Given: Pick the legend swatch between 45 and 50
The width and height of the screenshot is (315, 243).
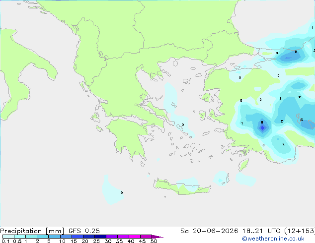Looking at the screenshot, I should tap(146, 237).
